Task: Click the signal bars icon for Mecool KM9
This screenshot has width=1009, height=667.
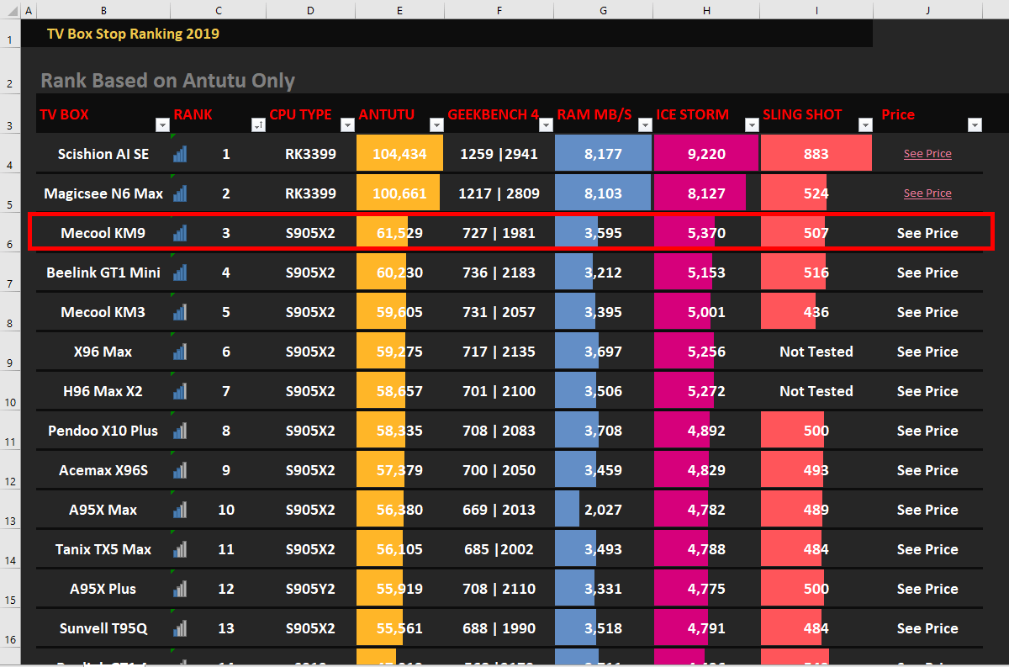Action: pyautogui.click(x=180, y=233)
